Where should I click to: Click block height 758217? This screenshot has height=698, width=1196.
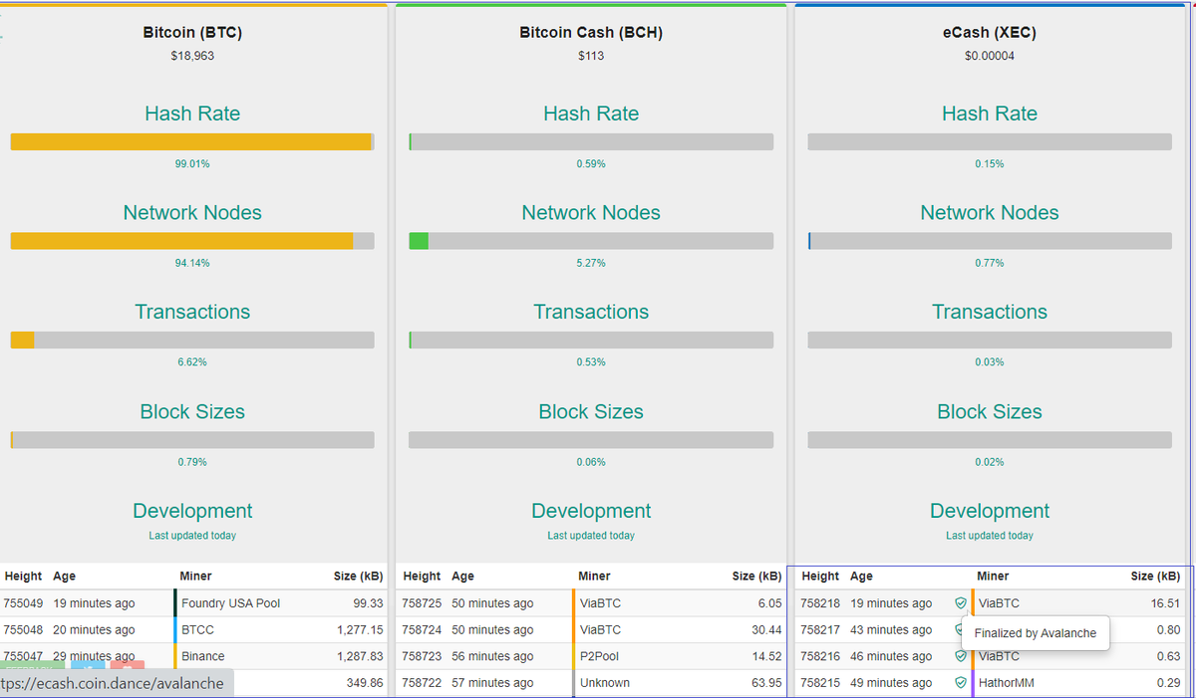[x=820, y=630]
